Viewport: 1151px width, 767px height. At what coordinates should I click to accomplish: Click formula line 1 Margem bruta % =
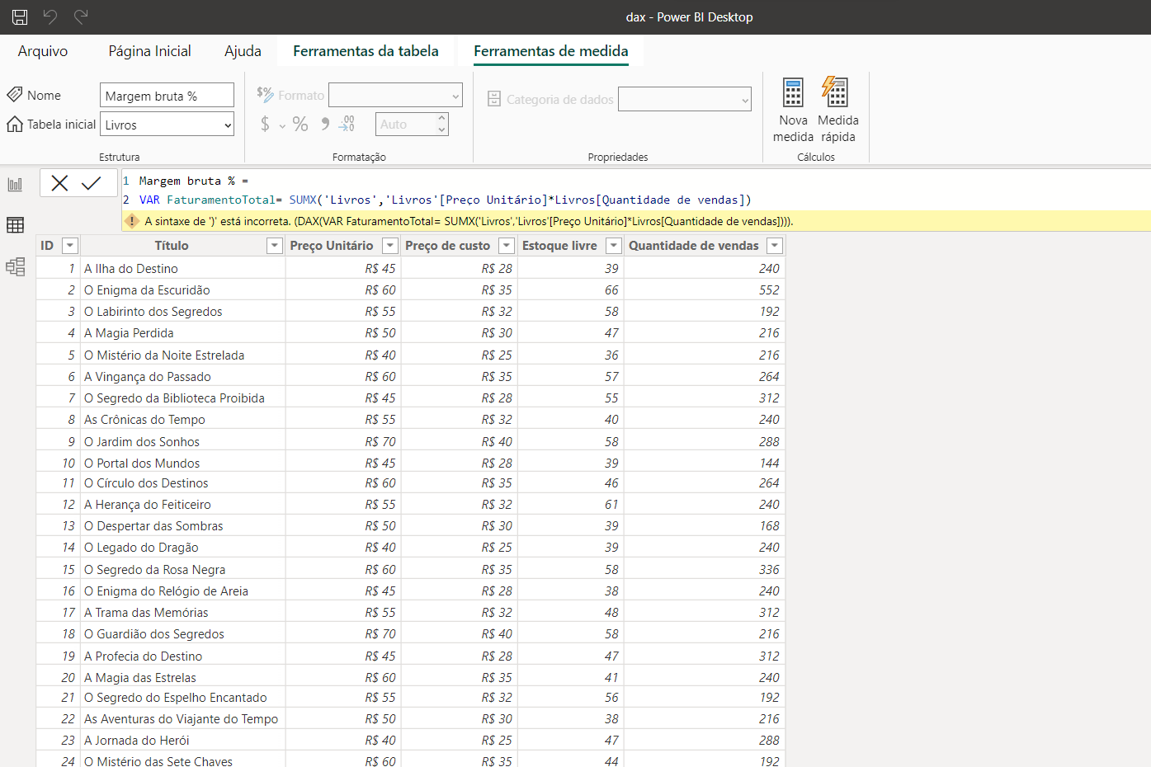click(194, 181)
